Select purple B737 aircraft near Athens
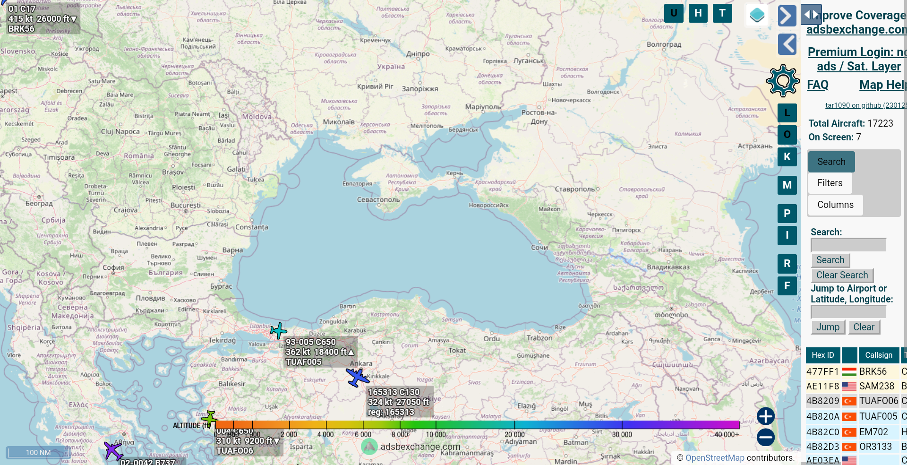This screenshot has height=465, width=907. pos(113,451)
